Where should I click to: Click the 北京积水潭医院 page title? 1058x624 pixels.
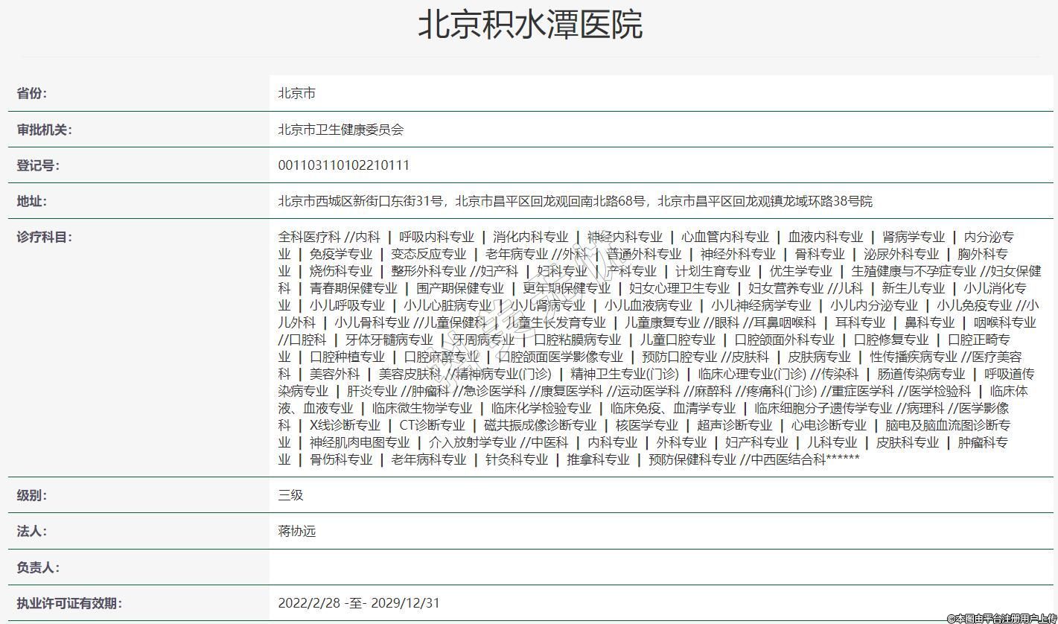[529, 25]
